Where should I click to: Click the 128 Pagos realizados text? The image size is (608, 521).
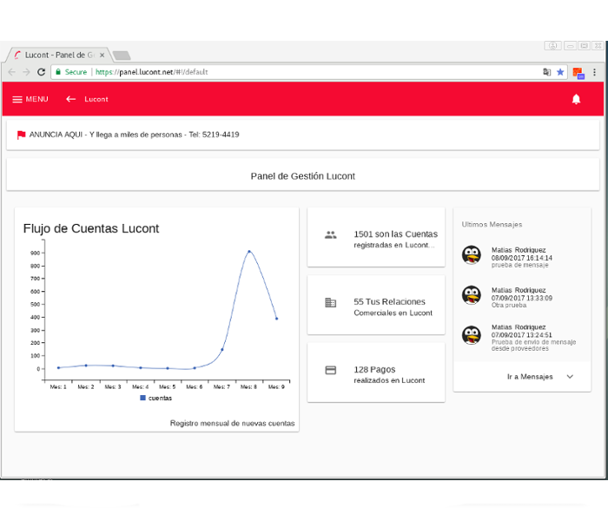point(389,375)
